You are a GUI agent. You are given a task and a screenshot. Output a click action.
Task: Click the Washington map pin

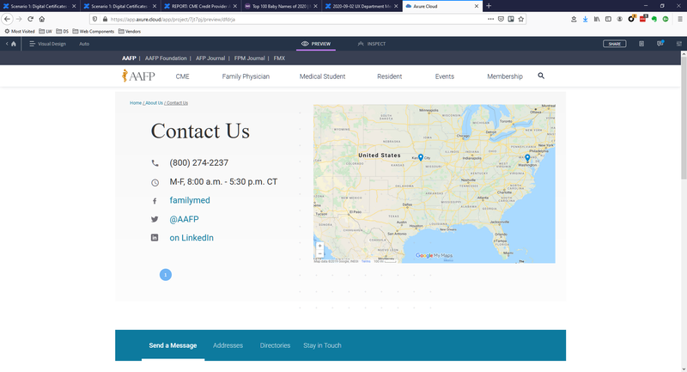coord(527,158)
